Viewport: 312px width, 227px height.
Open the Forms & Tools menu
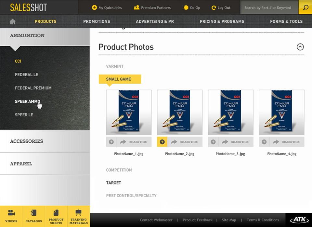(286, 21)
